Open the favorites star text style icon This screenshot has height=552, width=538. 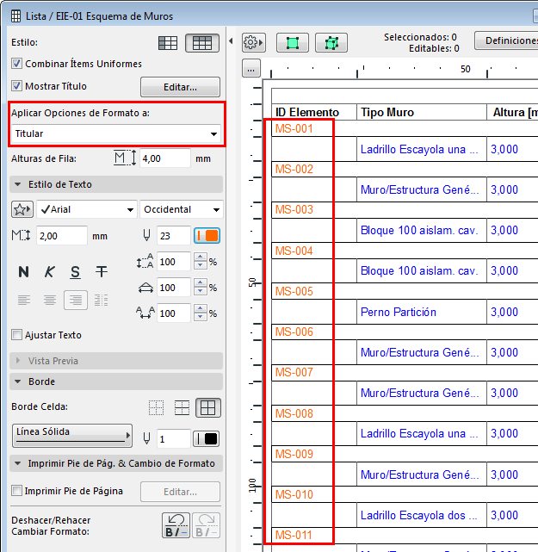(22, 209)
